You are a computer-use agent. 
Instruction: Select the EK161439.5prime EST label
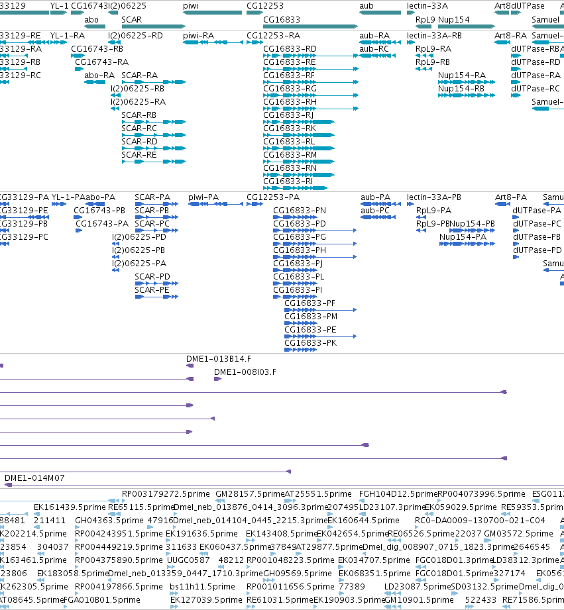tap(70, 507)
